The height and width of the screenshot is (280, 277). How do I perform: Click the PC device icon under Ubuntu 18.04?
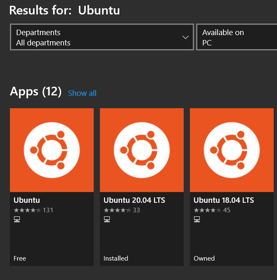point(197,219)
